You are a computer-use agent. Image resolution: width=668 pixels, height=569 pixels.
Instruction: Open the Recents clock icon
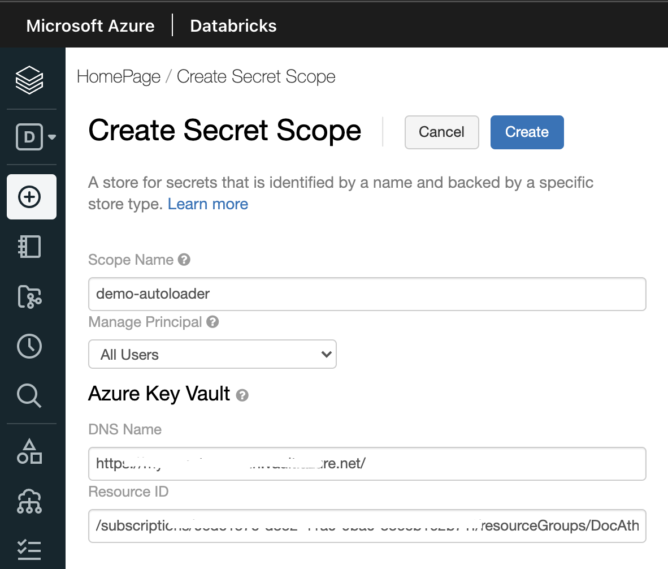(x=29, y=346)
